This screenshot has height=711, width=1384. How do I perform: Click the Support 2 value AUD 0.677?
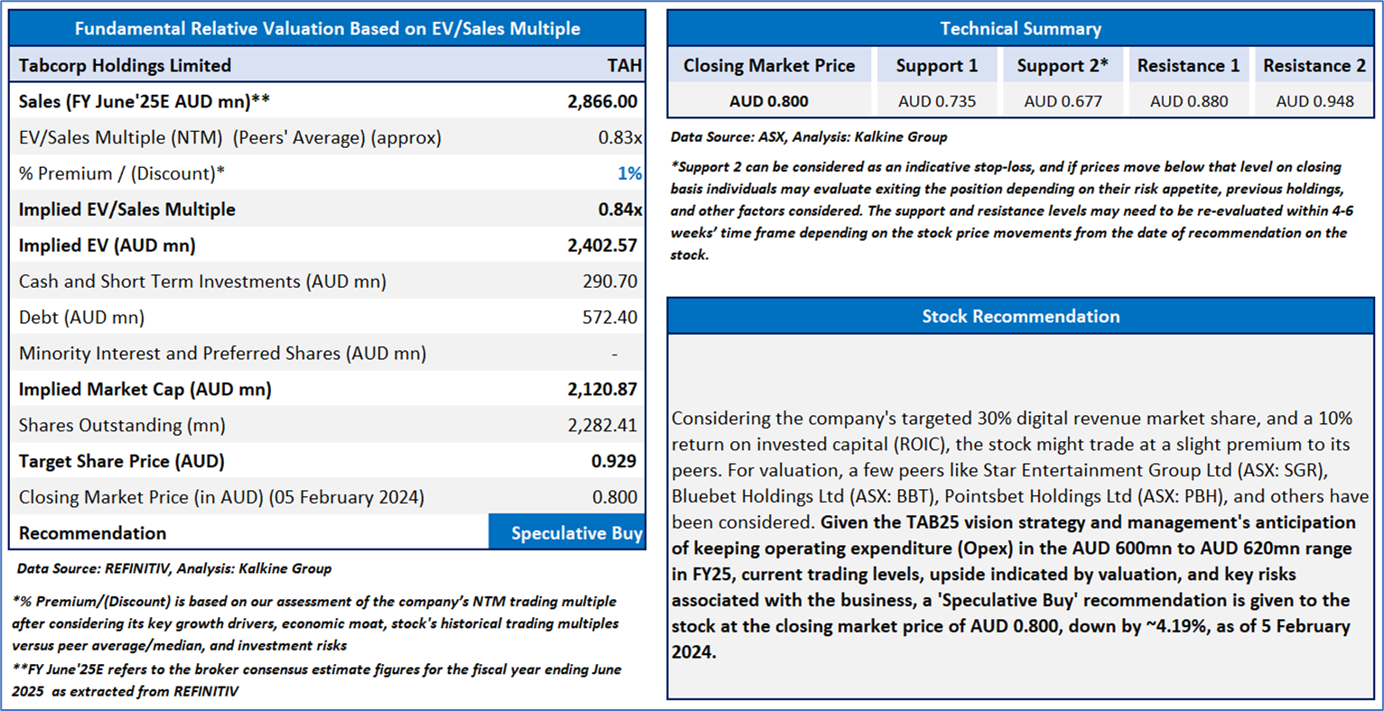coord(1063,102)
